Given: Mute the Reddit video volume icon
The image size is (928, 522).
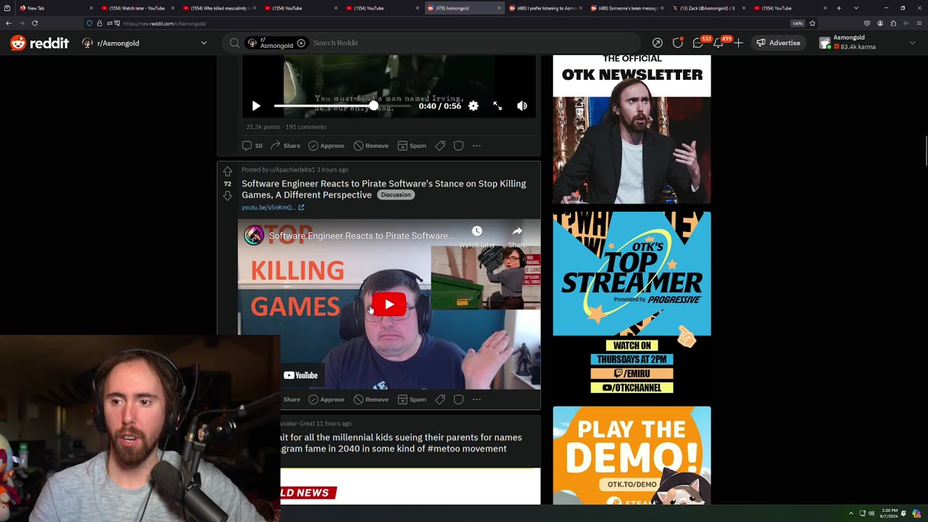Looking at the screenshot, I should [522, 106].
